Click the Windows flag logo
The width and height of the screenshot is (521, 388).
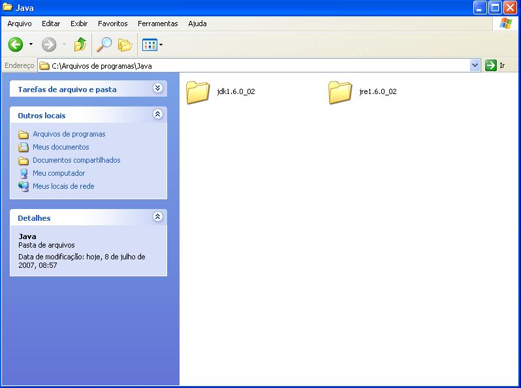click(x=505, y=24)
